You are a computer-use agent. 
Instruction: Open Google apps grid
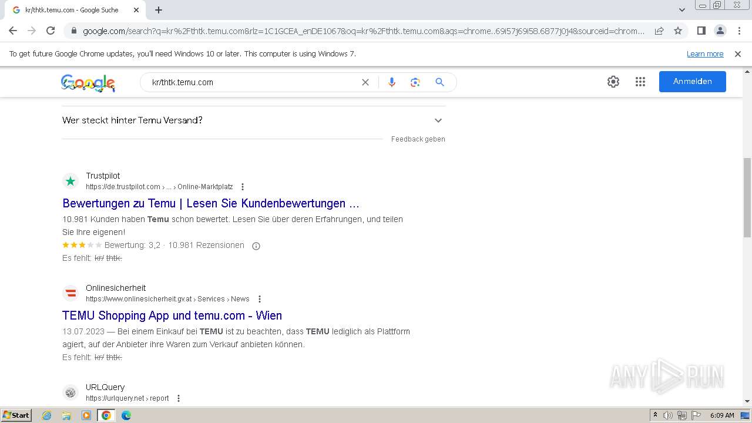(x=640, y=82)
